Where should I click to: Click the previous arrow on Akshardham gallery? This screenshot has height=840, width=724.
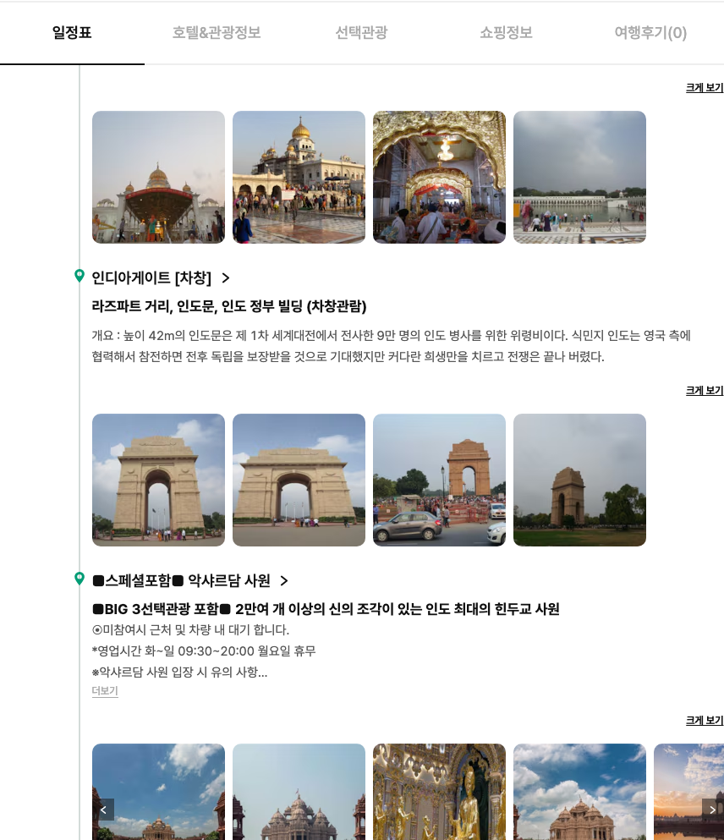pyautogui.click(x=103, y=810)
